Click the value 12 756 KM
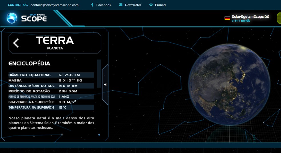 [69, 75]
